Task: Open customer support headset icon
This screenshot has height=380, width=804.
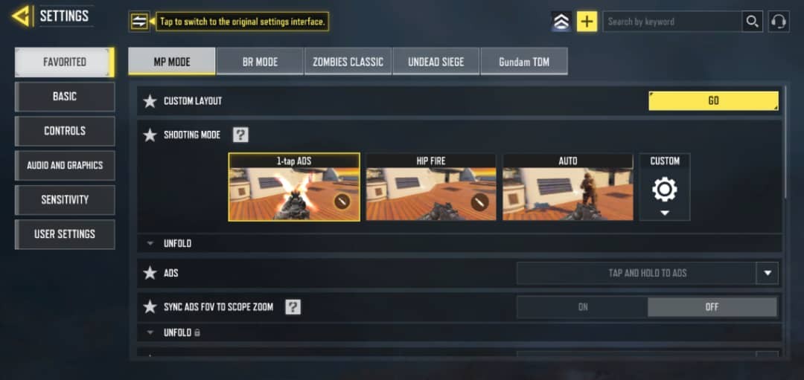Action: click(x=779, y=22)
